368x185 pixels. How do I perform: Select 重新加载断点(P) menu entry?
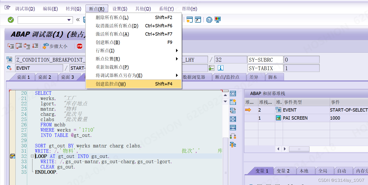(x=134, y=67)
